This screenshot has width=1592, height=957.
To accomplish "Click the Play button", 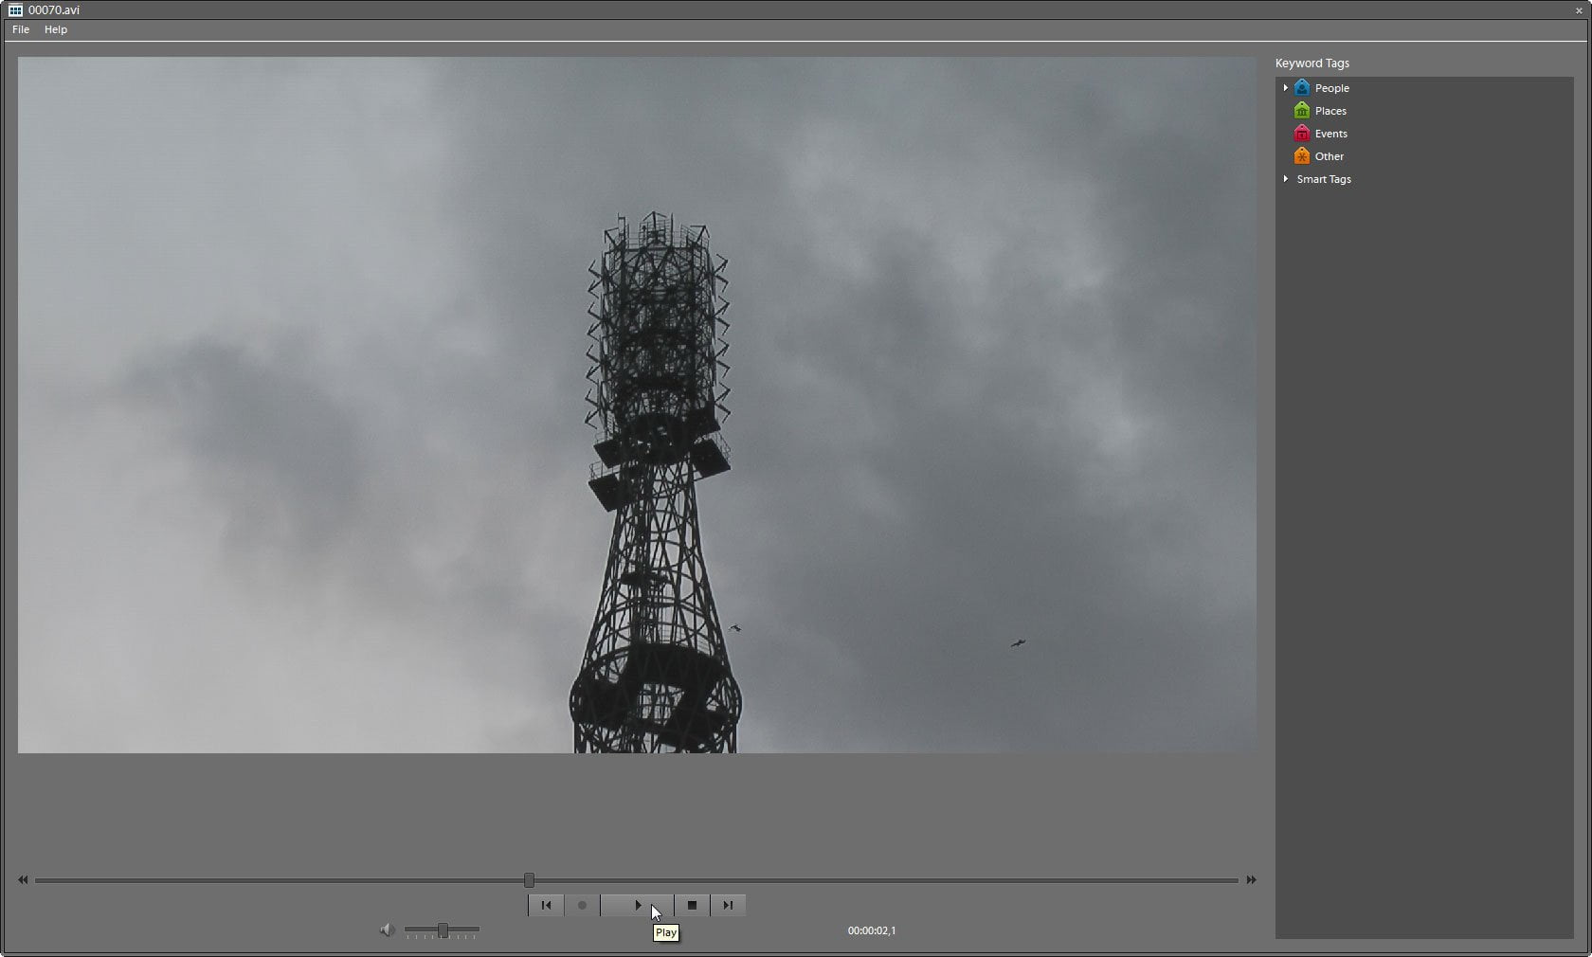I will (637, 905).
